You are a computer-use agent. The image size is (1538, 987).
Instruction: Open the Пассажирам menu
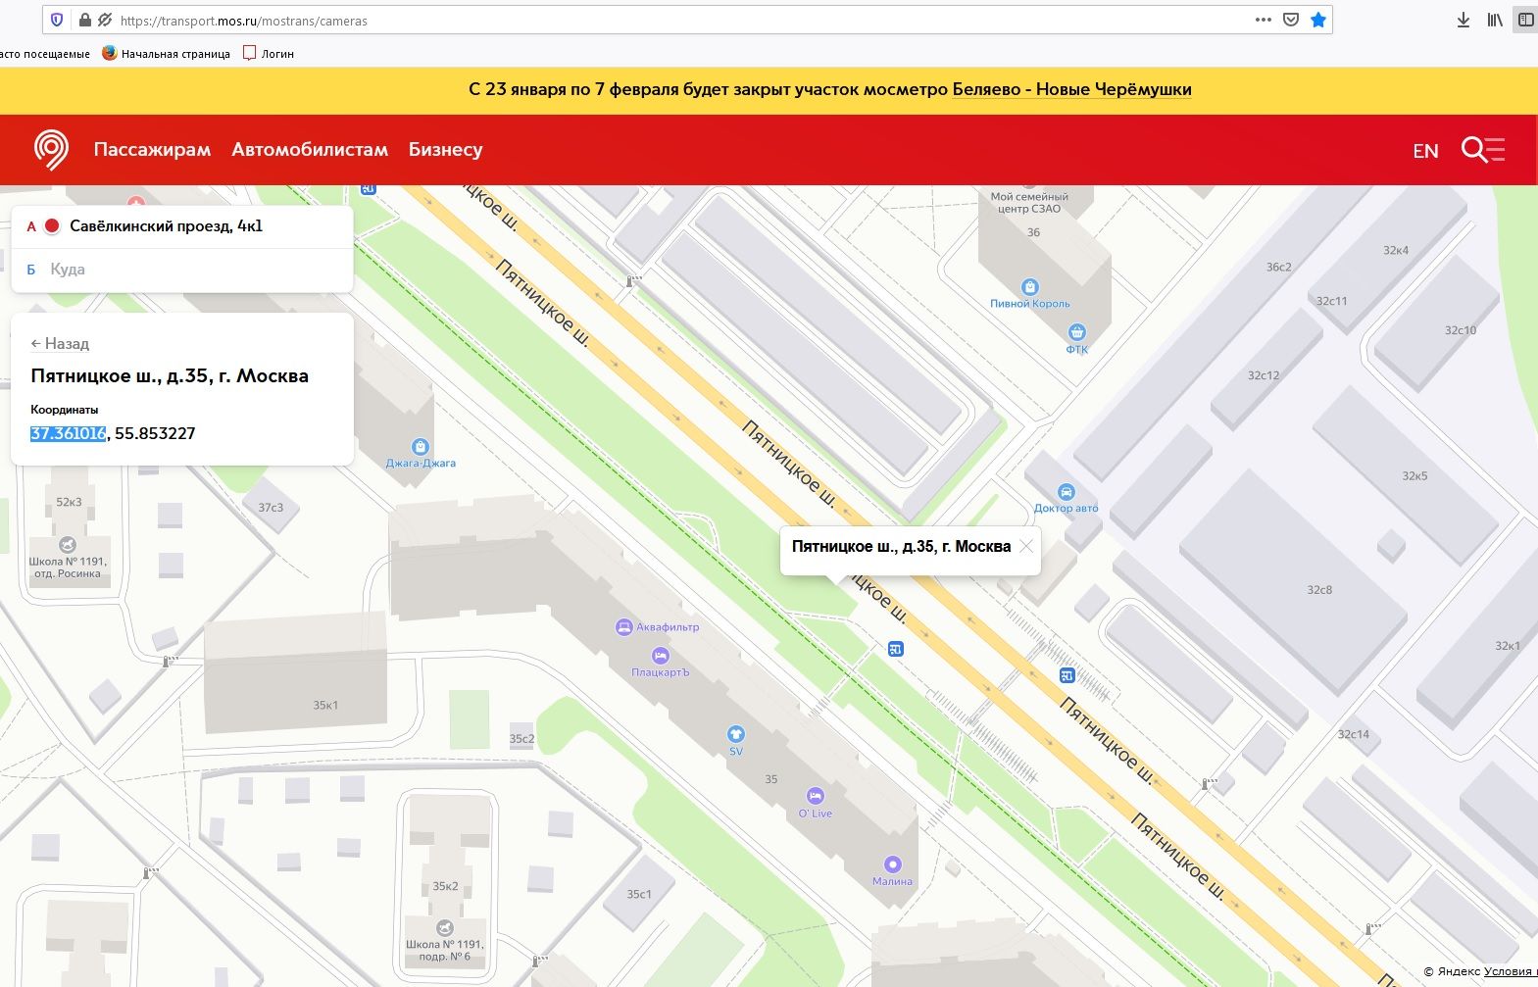pyautogui.click(x=152, y=150)
